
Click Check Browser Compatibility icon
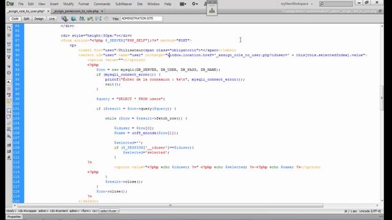pyautogui.click(x=98, y=19)
